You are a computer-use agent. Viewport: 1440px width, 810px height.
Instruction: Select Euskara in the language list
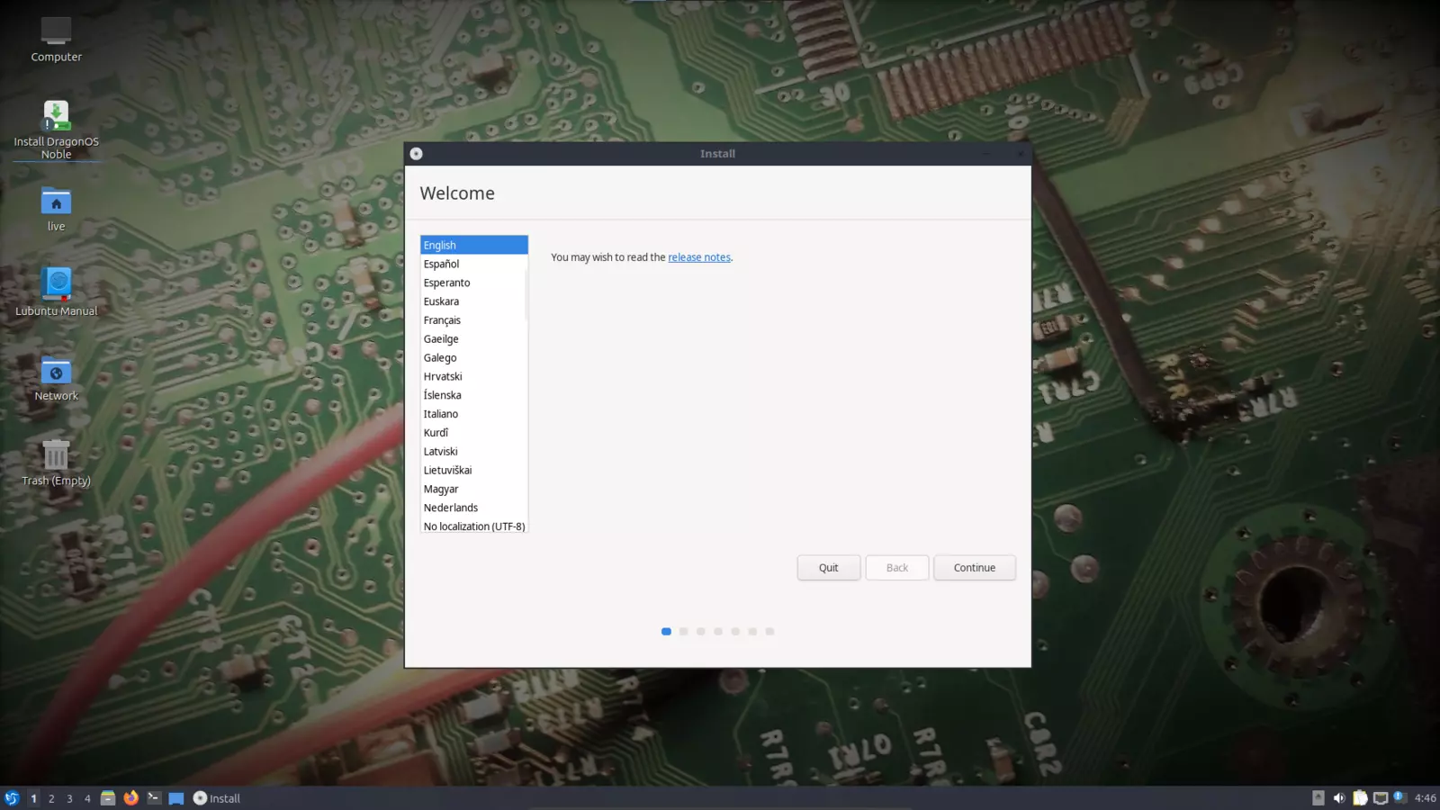coord(473,301)
